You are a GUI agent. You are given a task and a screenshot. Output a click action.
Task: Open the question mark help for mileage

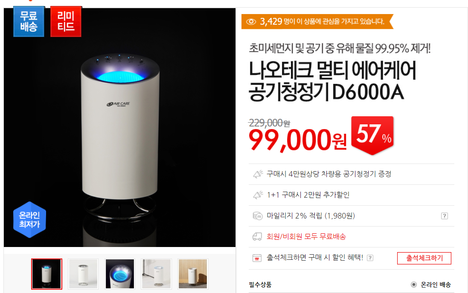445,216
